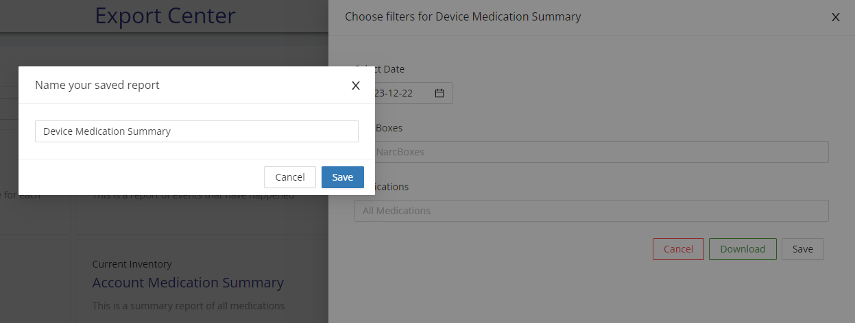The width and height of the screenshot is (855, 323).
Task: Open the Account Medication Summary report
Action: [188, 283]
